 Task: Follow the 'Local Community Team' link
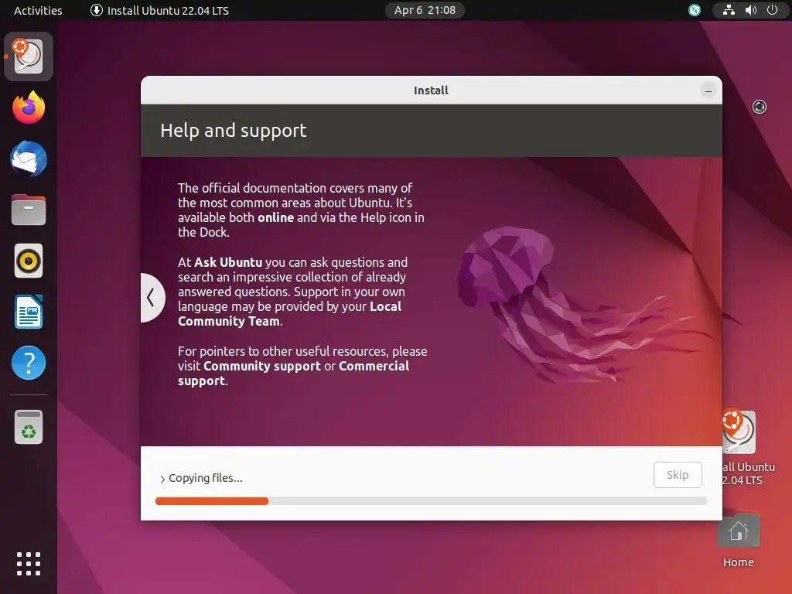[289, 314]
